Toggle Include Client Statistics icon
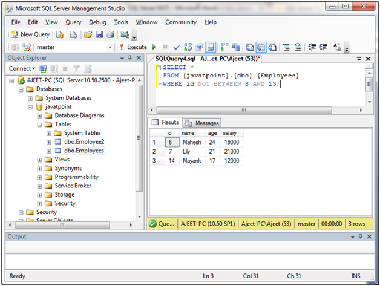 point(235,47)
